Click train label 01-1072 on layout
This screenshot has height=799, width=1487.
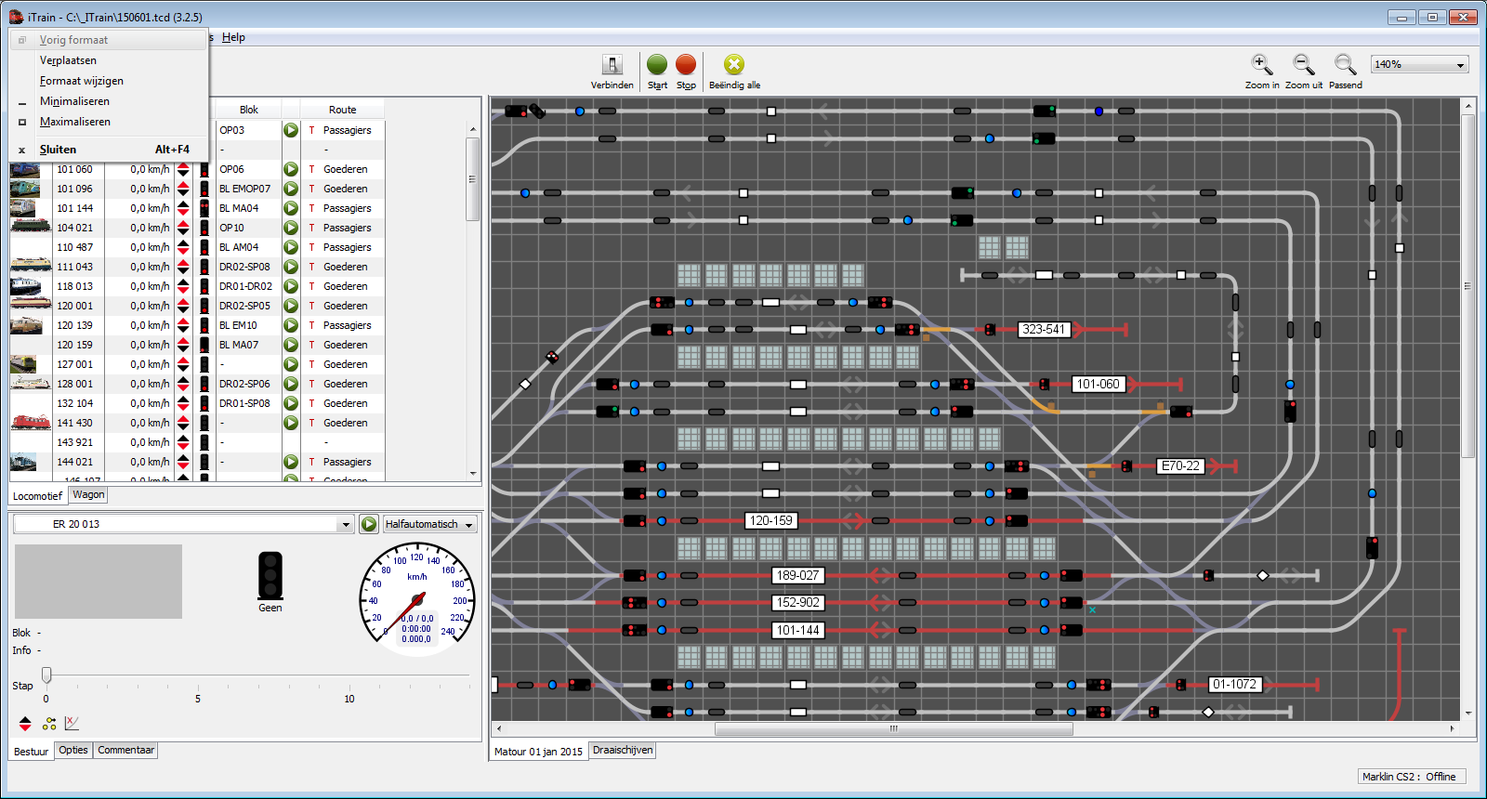(1234, 684)
